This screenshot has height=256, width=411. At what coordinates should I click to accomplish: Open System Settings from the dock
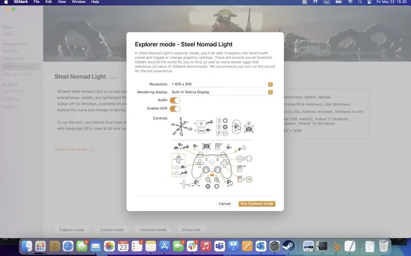[275, 246]
